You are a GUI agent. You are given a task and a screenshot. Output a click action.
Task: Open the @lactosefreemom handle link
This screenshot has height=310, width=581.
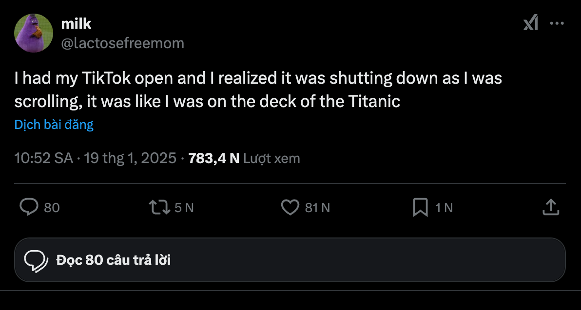click(x=123, y=43)
